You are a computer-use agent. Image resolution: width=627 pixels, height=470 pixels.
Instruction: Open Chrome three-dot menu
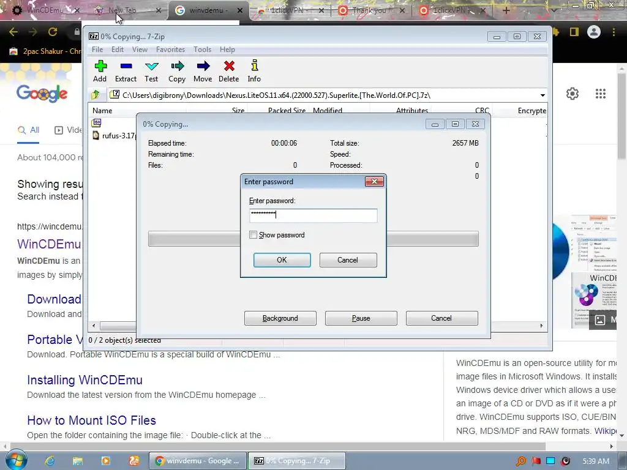[x=614, y=32]
